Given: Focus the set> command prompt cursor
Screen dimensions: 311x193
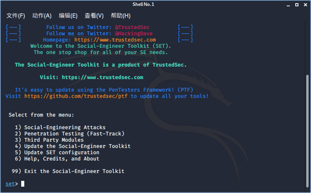Looking at the screenshot, I should 23,184.
